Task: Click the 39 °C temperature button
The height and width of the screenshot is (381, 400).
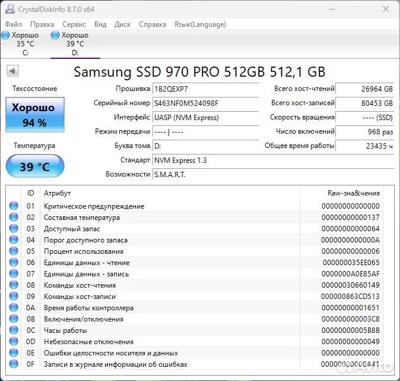Action: (x=34, y=166)
